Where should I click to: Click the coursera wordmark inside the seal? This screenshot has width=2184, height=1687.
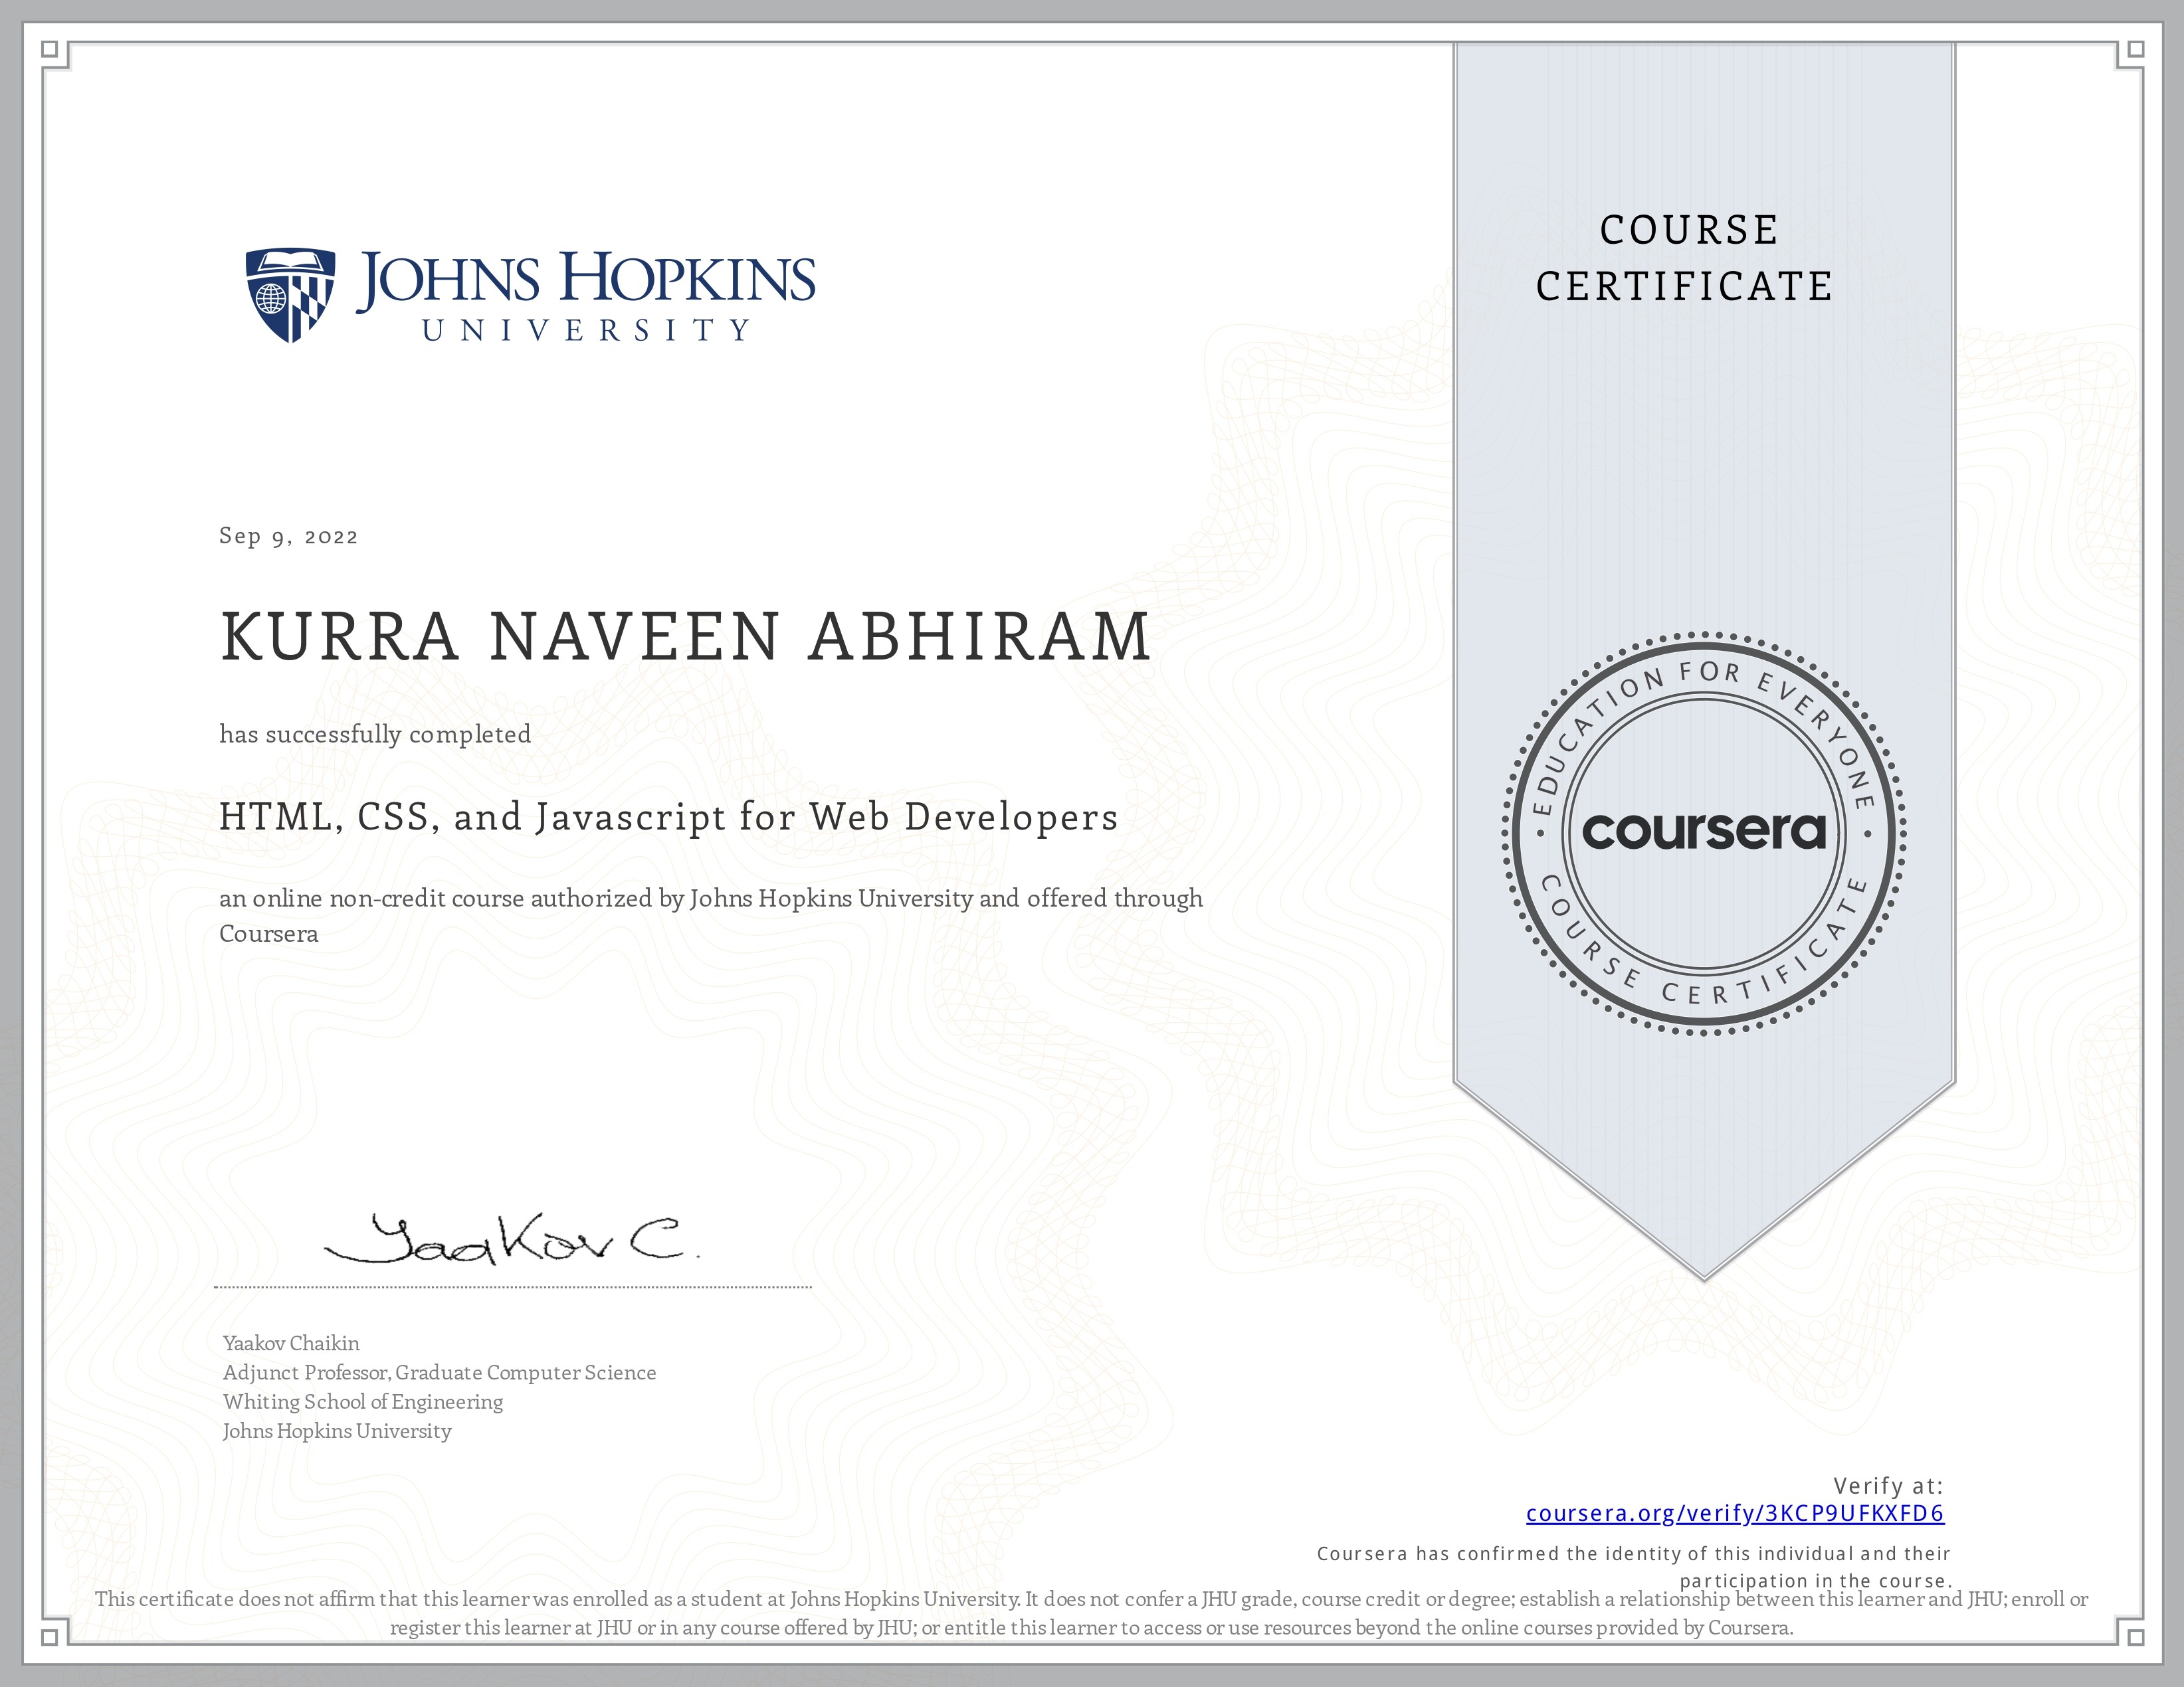(1703, 832)
